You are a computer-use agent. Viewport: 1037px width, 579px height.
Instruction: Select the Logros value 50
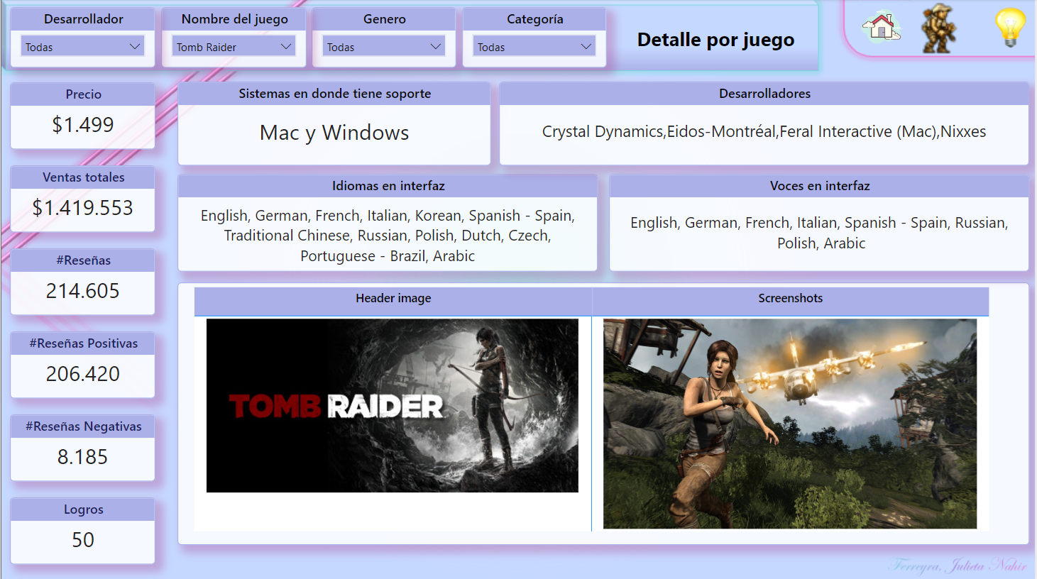point(83,540)
